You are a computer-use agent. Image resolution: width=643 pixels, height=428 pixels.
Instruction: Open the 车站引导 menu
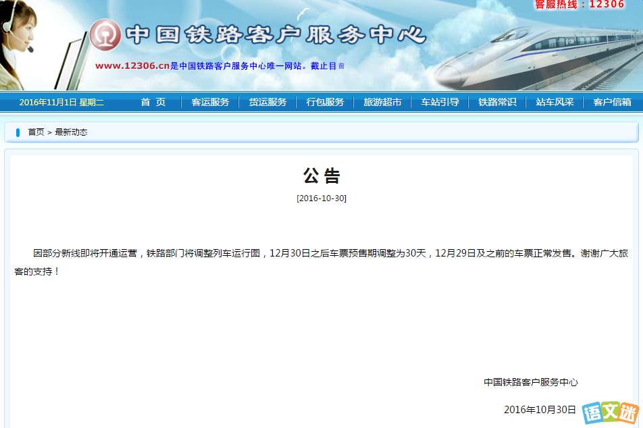click(439, 103)
